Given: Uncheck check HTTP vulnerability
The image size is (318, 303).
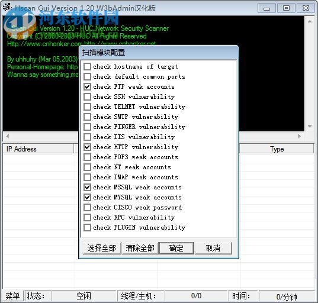Looking at the screenshot, I should [87, 147].
